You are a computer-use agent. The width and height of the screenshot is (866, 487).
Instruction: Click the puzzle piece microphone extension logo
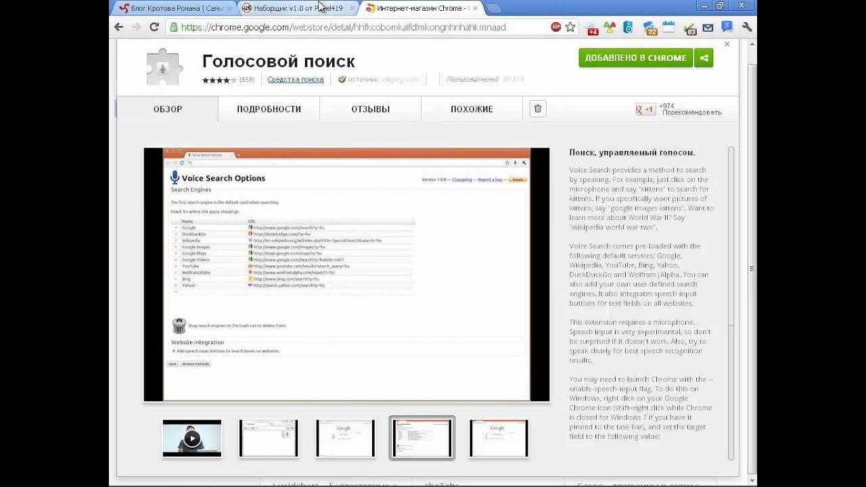(x=163, y=67)
